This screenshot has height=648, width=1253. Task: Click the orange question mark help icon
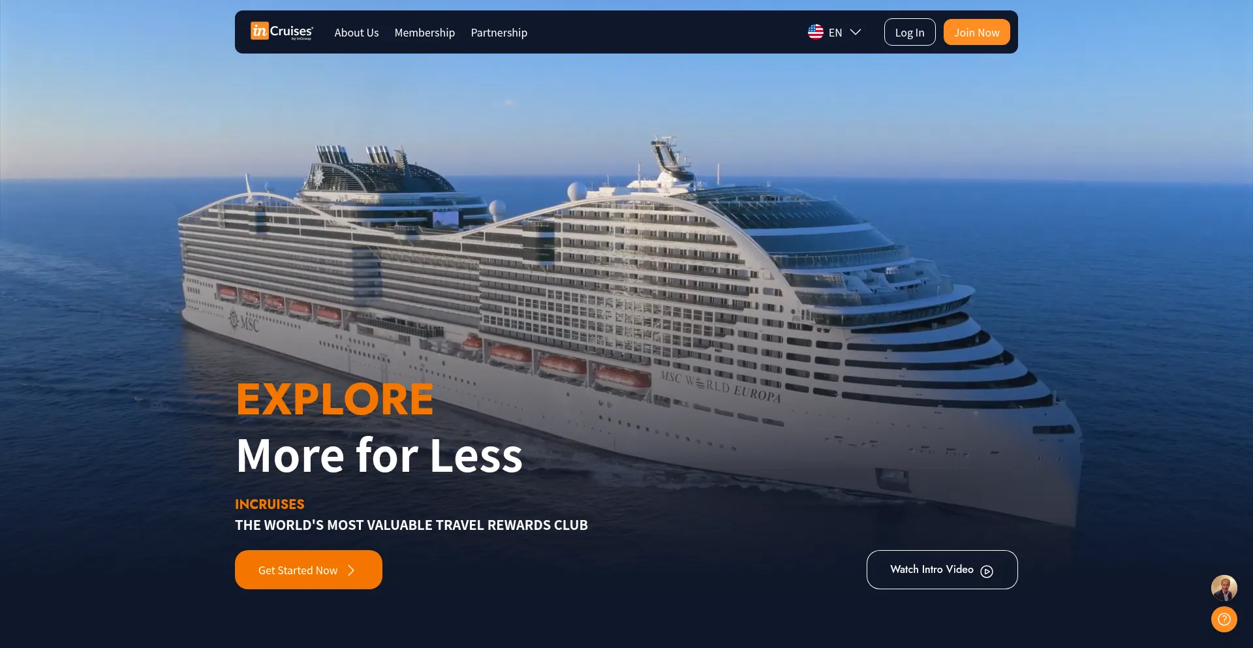click(x=1224, y=619)
